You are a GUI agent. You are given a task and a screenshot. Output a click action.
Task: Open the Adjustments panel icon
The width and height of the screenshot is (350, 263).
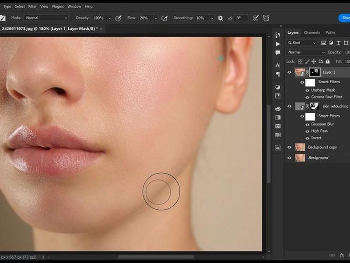[278, 87]
